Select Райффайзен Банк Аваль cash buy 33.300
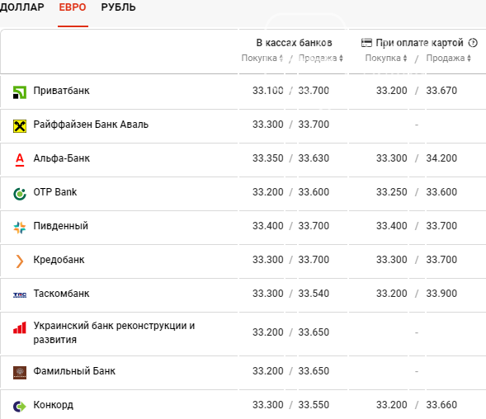The height and width of the screenshot is (419, 486). click(x=268, y=125)
